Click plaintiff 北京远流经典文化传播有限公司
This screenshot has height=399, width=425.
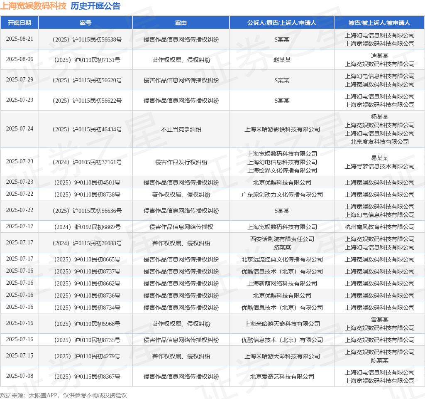pyautogui.click(x=282, y=259)
